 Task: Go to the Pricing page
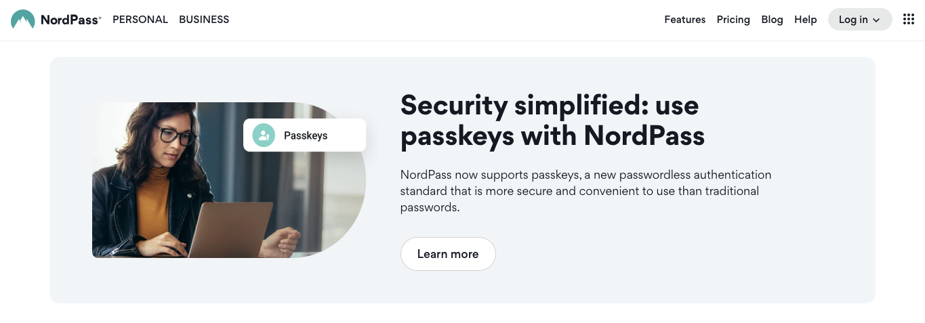coord(733,20)
